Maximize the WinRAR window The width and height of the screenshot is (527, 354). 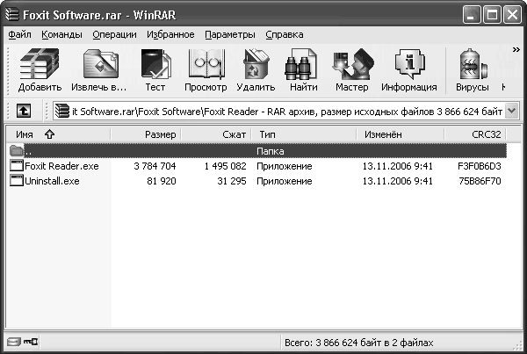[493, 14]
